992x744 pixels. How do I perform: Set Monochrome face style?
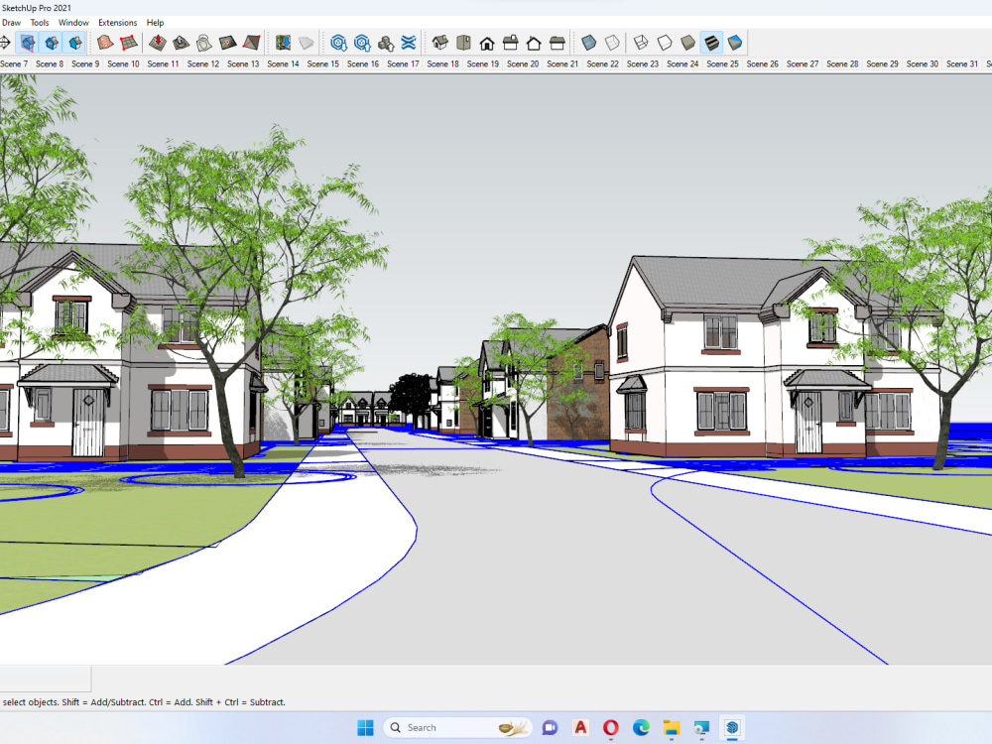click(x=734, y=43)
